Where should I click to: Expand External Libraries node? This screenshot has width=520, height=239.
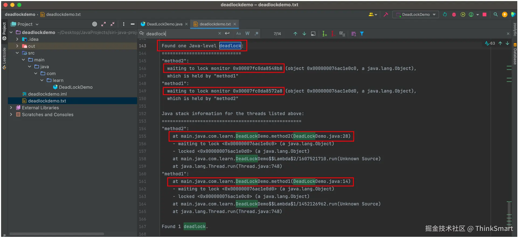pyautogui.click(x=11, y=108)
